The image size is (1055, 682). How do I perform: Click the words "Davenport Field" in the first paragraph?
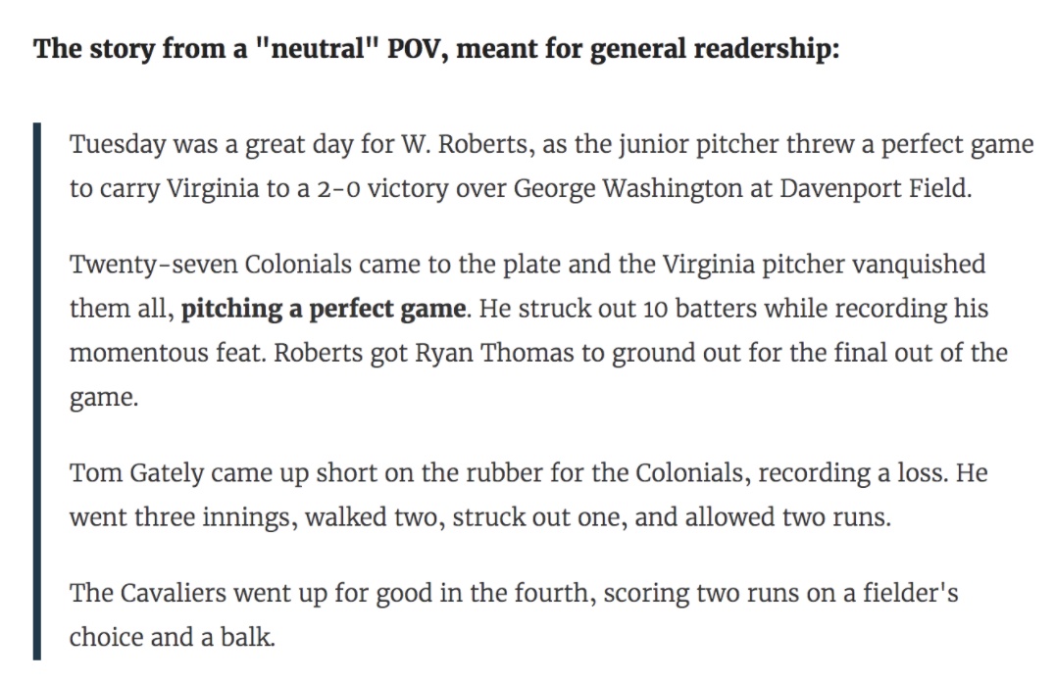tap(875, 188)
